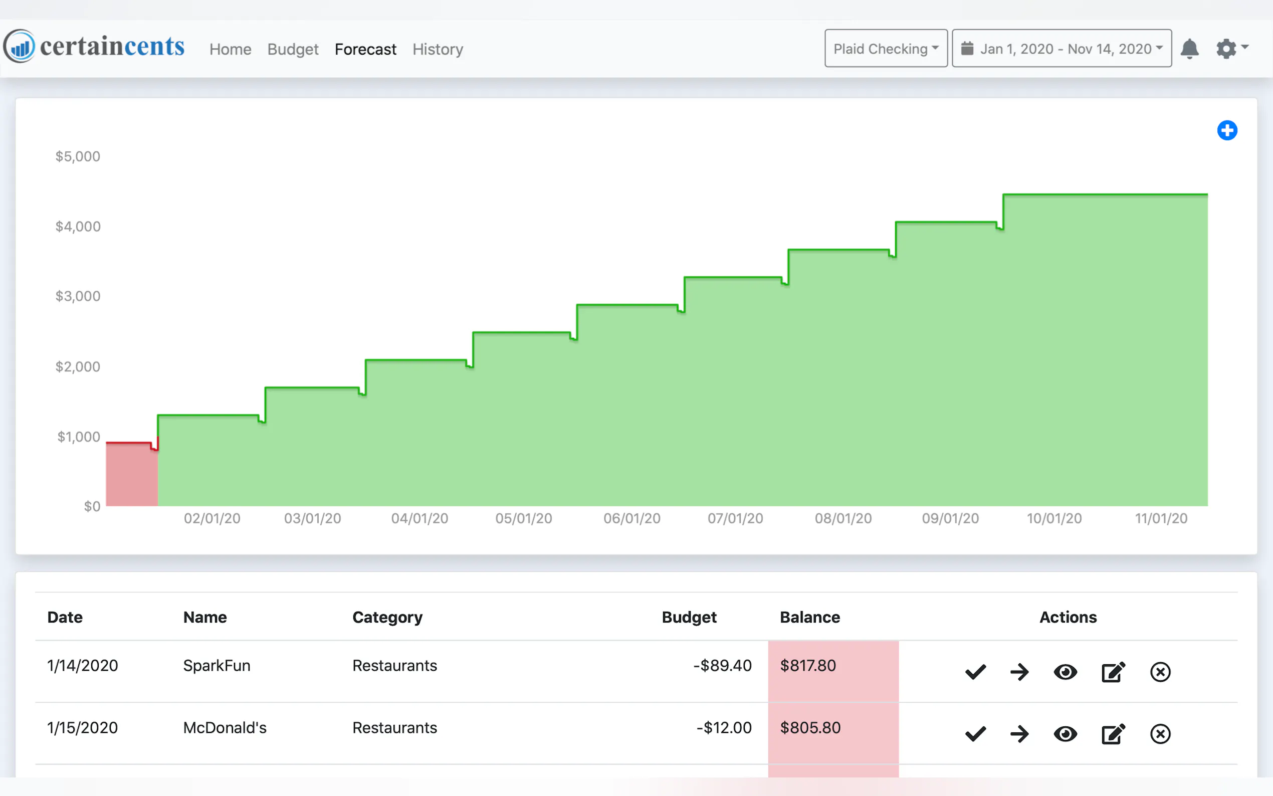This screenshot has width=1273, height=796.
Task: Click arrow icon on McDonald's row
Action: (x=1019, y=734)
